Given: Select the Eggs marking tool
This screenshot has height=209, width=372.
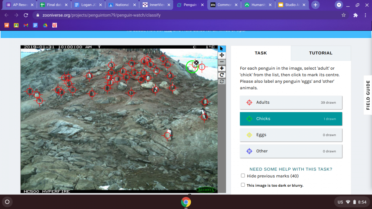Looking at the screenshot, I should coord(291,135).
